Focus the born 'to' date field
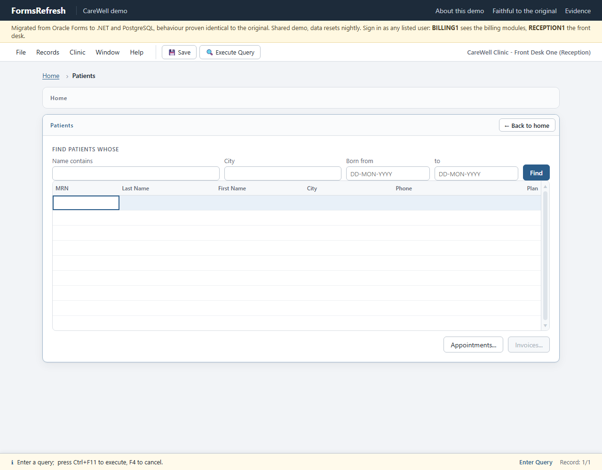 476,173
